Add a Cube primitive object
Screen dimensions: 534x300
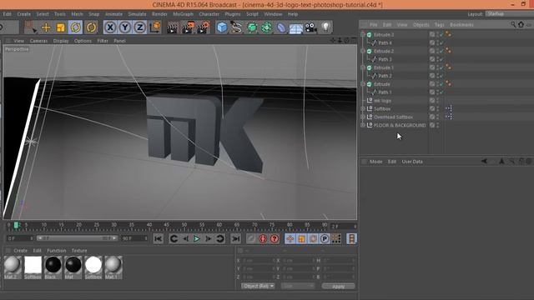(222, 27)
